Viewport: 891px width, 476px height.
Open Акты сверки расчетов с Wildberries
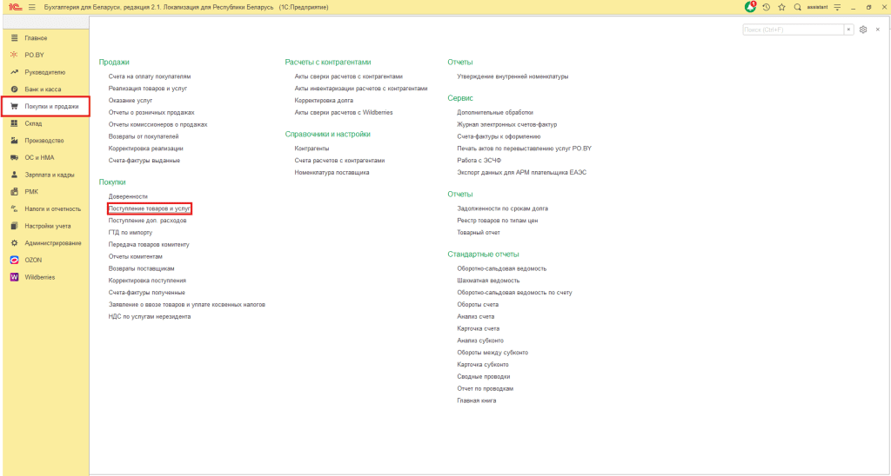pos(343,112)
